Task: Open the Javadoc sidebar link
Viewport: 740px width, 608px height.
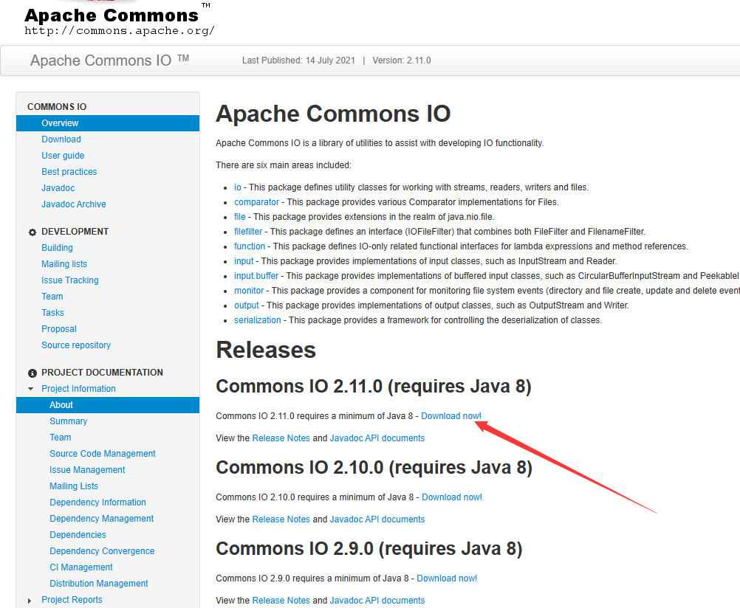Action: 58,187
